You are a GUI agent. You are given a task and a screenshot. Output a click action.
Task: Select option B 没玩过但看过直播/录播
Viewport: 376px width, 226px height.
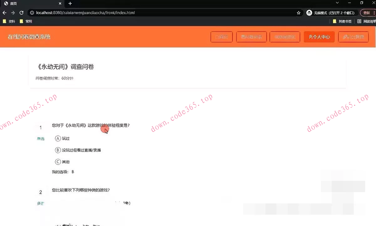78,150
